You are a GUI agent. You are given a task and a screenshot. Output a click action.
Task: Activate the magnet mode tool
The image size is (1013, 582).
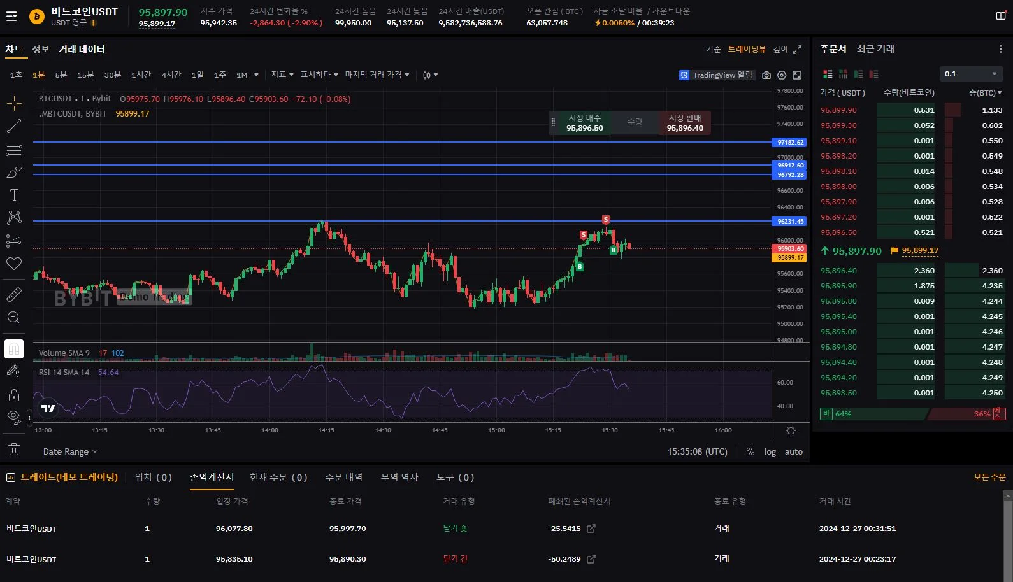[14, 349]
